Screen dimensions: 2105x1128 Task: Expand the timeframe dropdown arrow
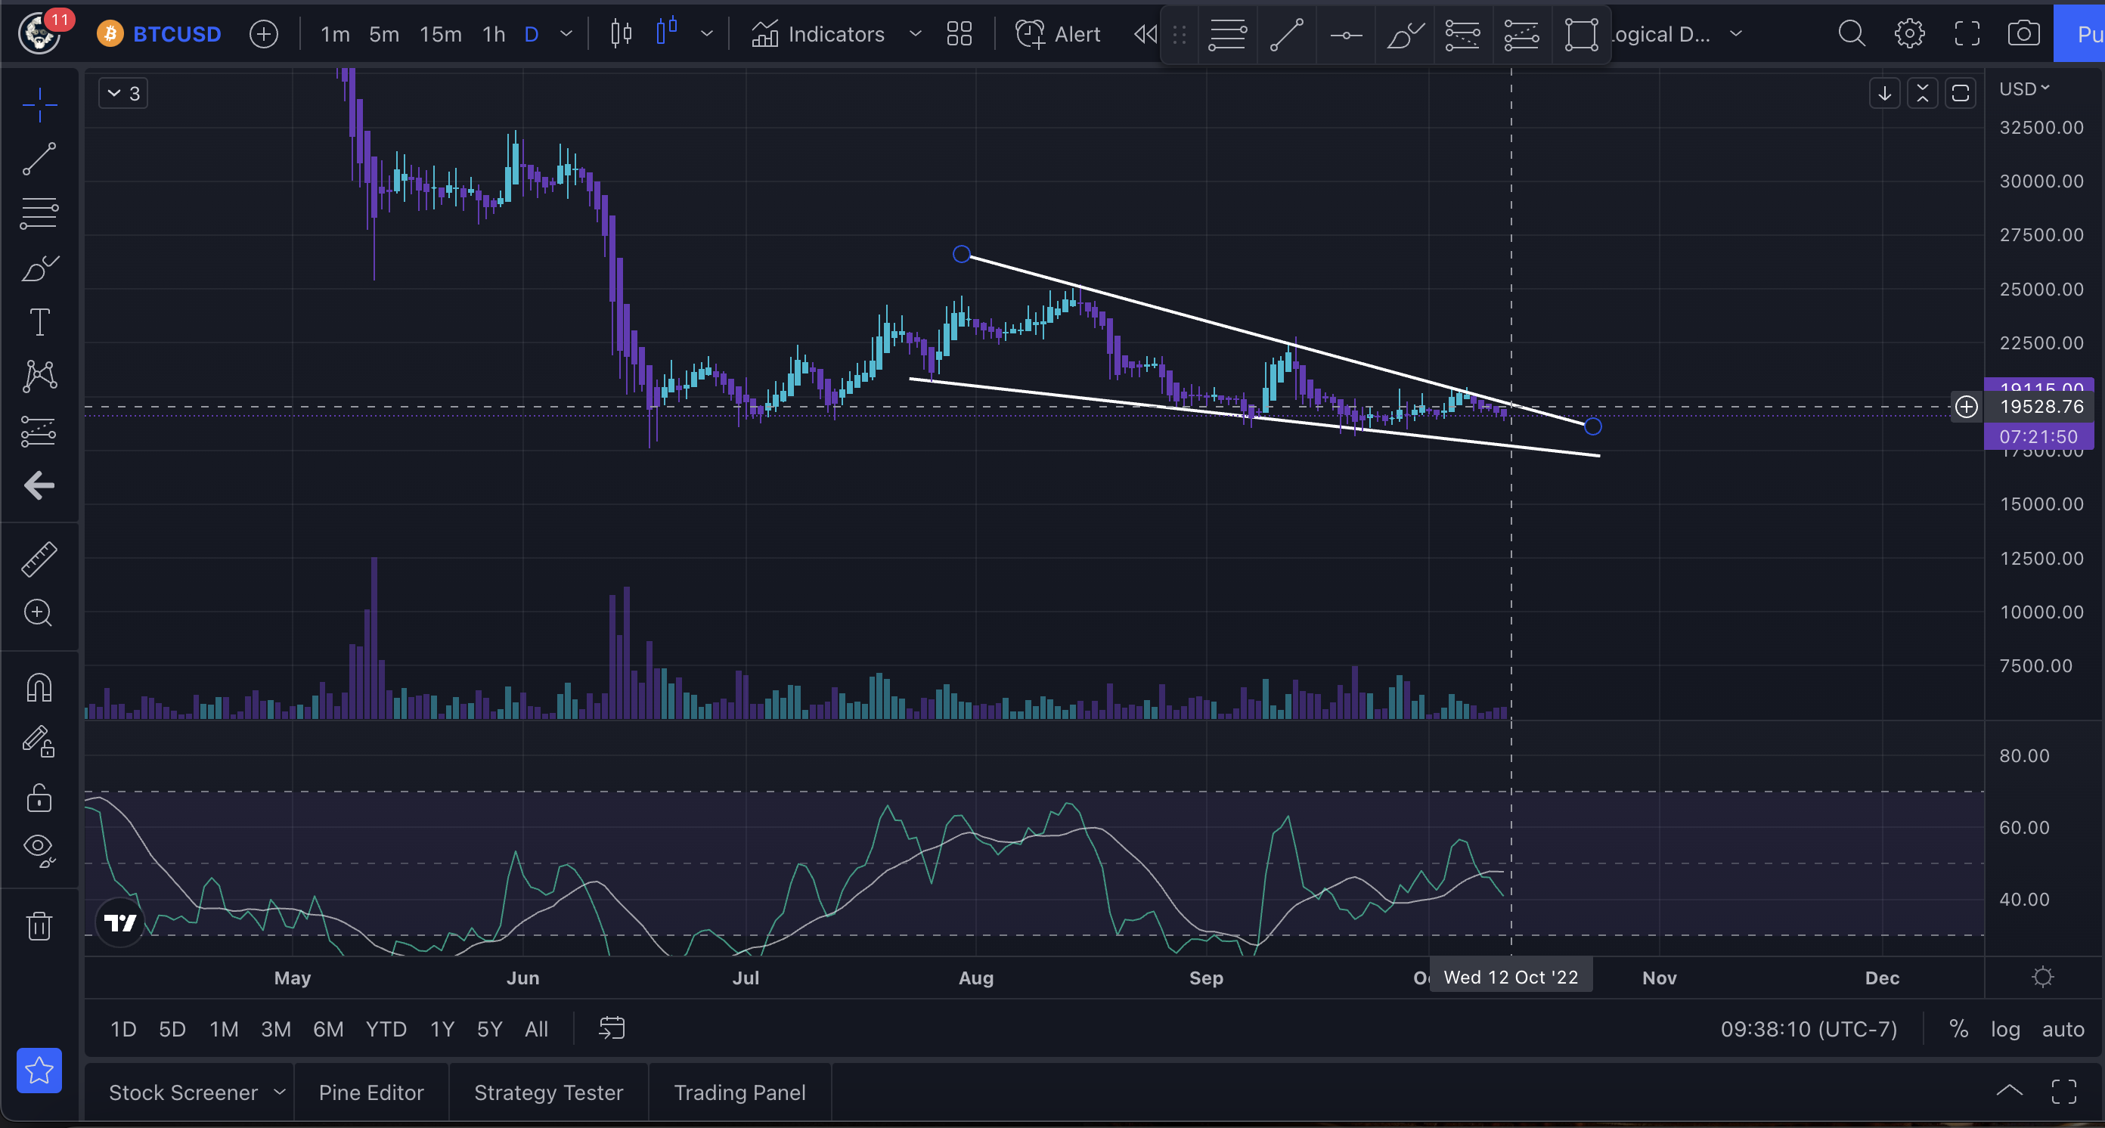pyautogui.click(x=566, y=34)
